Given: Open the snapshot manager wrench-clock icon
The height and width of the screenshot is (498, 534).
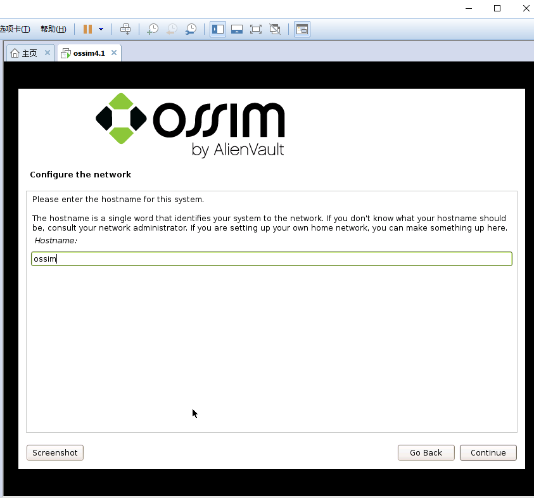Looking at the screenshot, I should (191, 29).
